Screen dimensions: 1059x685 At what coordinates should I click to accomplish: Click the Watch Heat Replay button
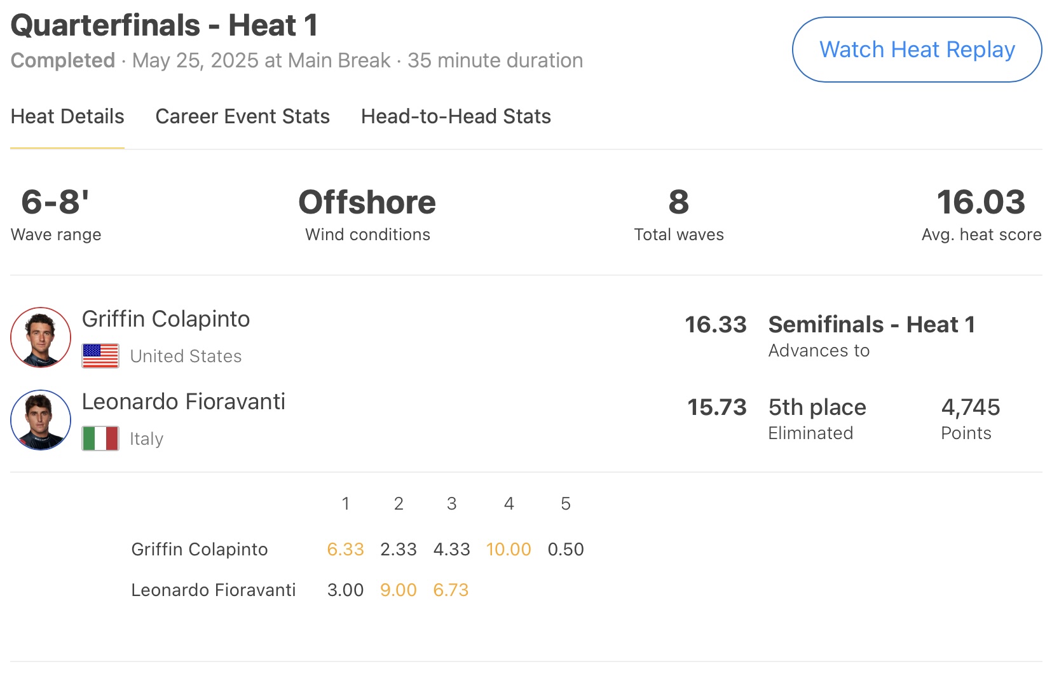tap(917, 50)
